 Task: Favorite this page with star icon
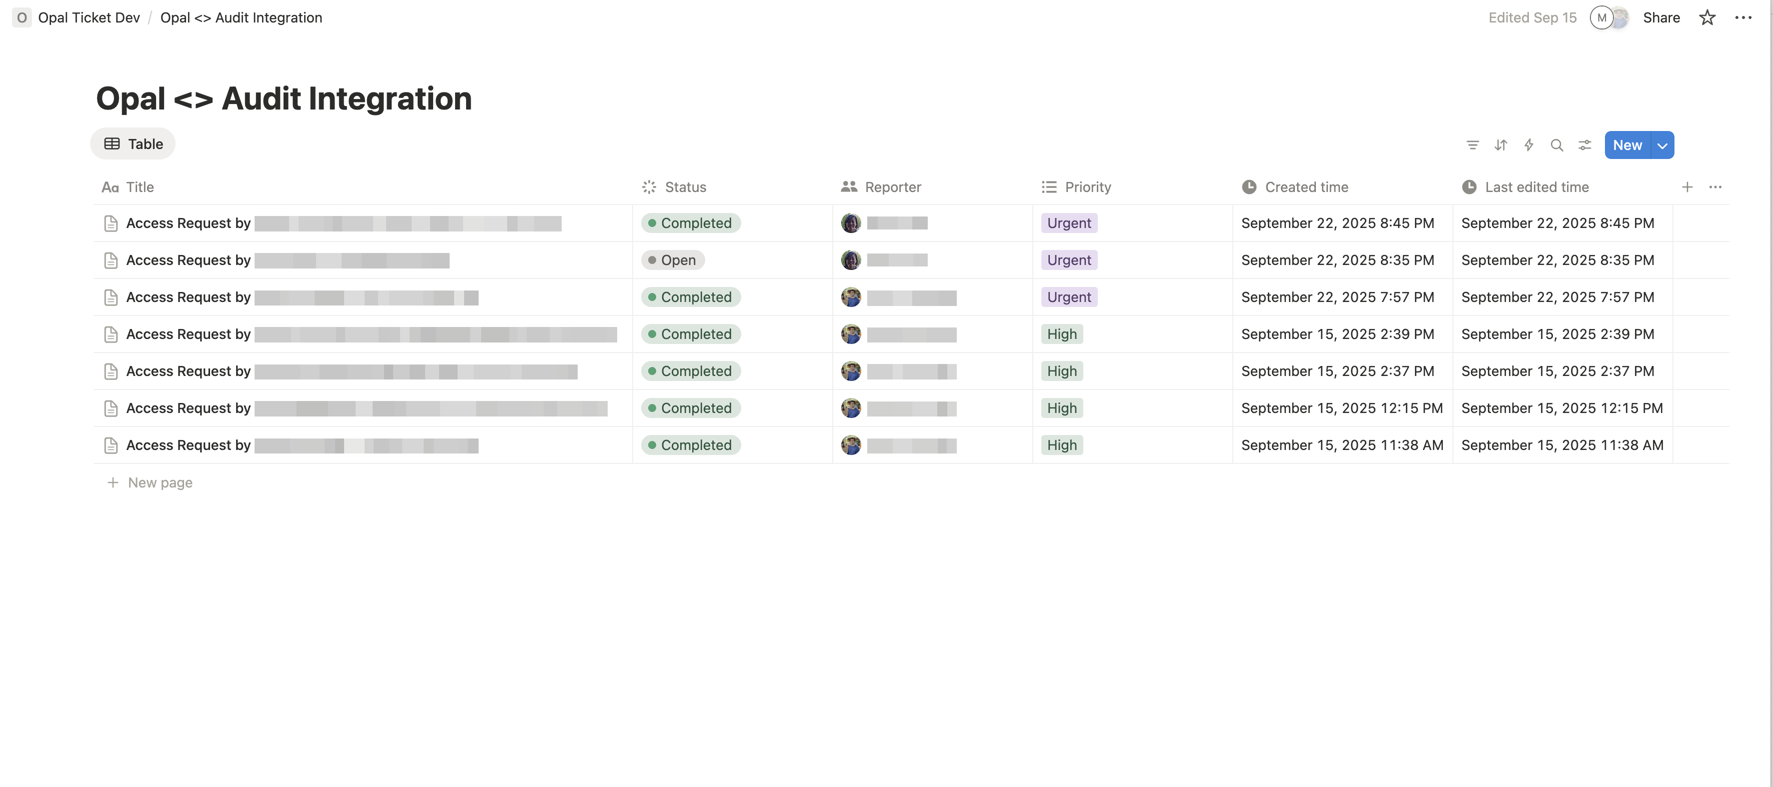pyautogui.click(x=1707, y=18)
